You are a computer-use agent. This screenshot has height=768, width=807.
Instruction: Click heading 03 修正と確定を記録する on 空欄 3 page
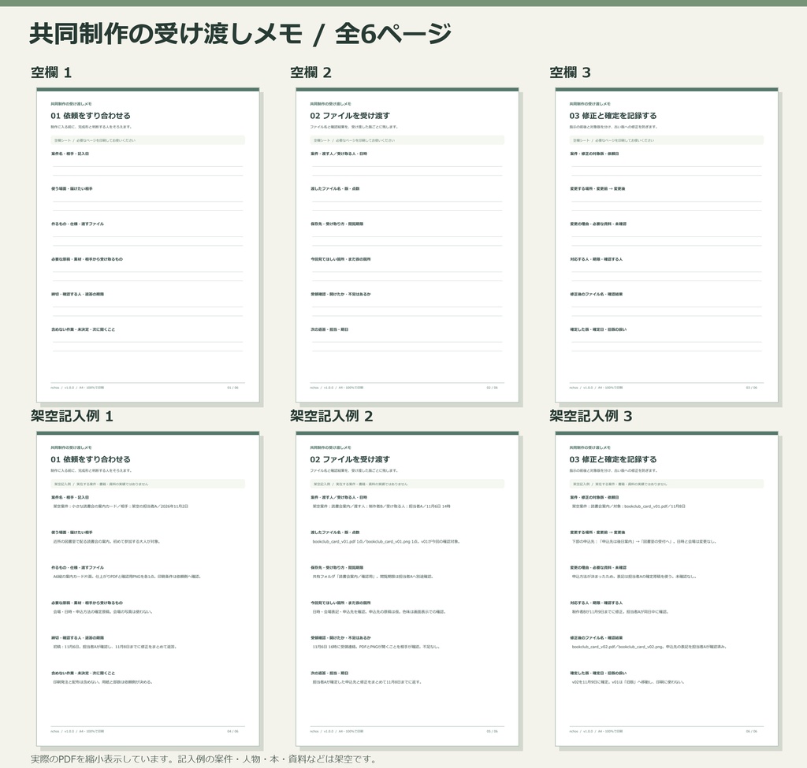(x=613, y=116)
